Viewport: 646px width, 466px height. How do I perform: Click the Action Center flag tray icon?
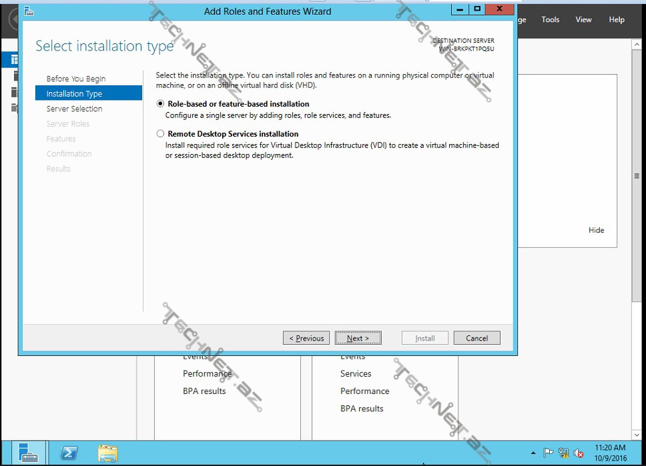(x=548, y=453)
